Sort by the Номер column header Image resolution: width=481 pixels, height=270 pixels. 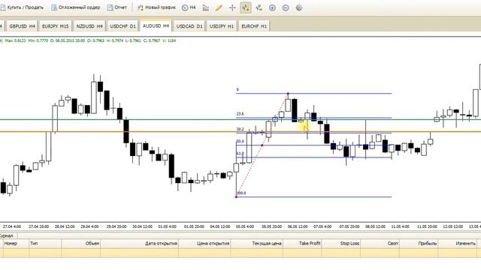[15, 244]
